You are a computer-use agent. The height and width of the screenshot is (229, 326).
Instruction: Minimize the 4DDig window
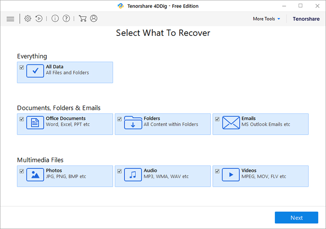(284, 6)
